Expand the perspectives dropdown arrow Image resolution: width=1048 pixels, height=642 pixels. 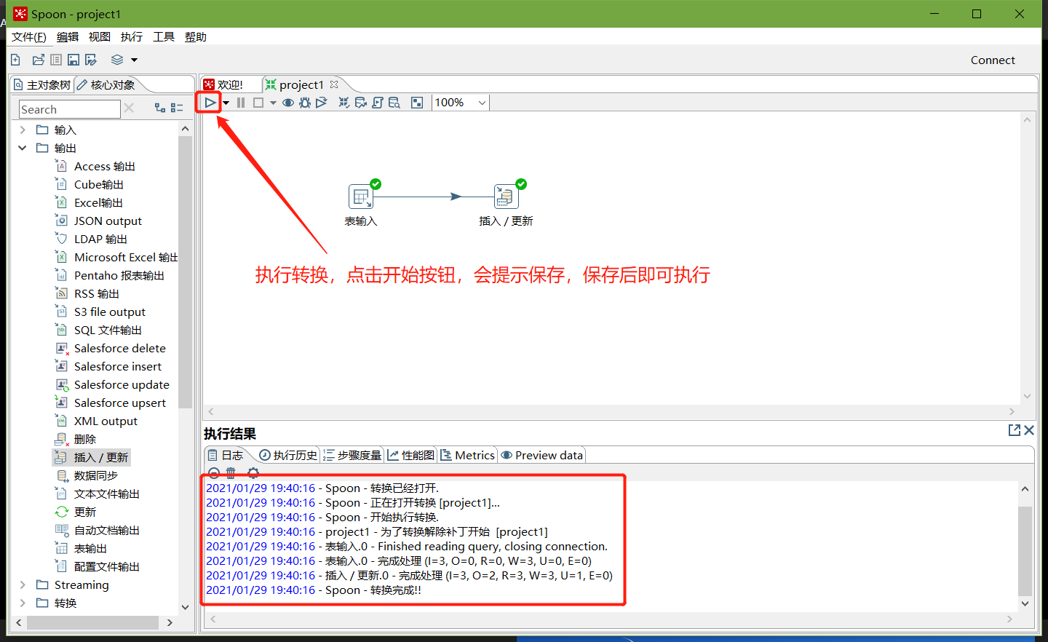tap(134, 60)
